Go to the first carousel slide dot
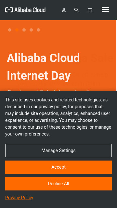 (10, 30)
